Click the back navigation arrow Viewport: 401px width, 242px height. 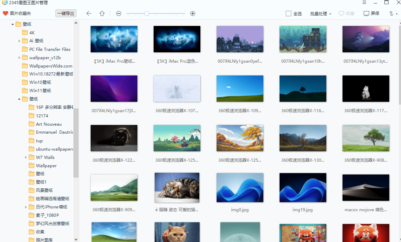[x=89, y=14]
